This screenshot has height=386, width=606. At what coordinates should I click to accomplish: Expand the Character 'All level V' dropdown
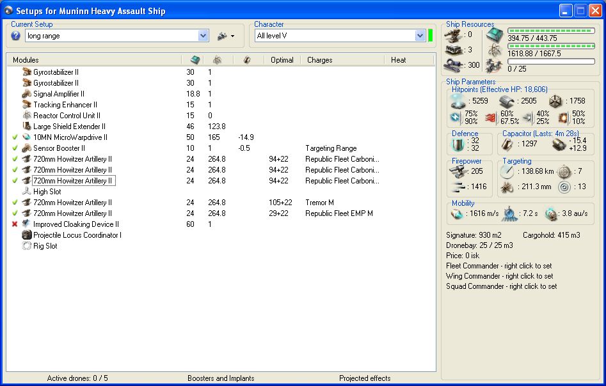[420, 36]
